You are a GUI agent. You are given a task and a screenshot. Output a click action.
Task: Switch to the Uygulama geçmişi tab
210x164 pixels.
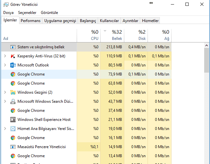tap(60, 21)
